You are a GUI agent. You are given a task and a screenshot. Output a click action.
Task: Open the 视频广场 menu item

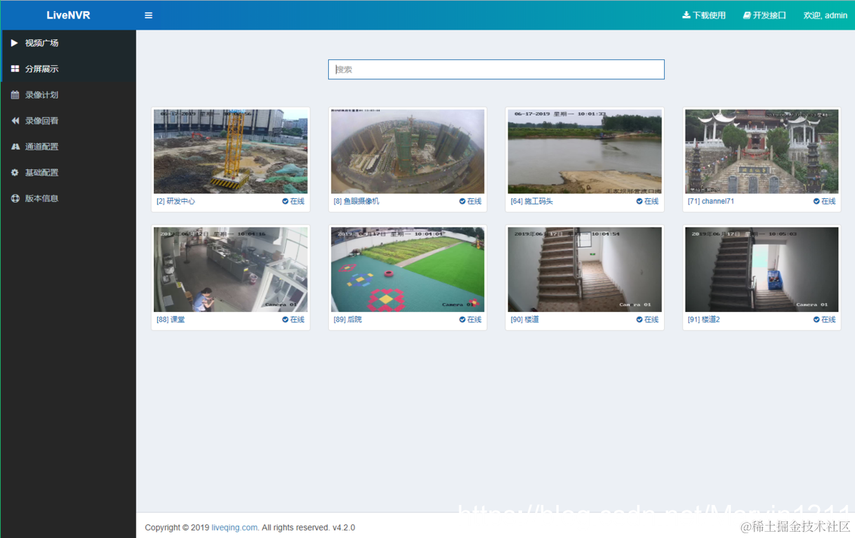pyautogui.click(x=68, y=43)
